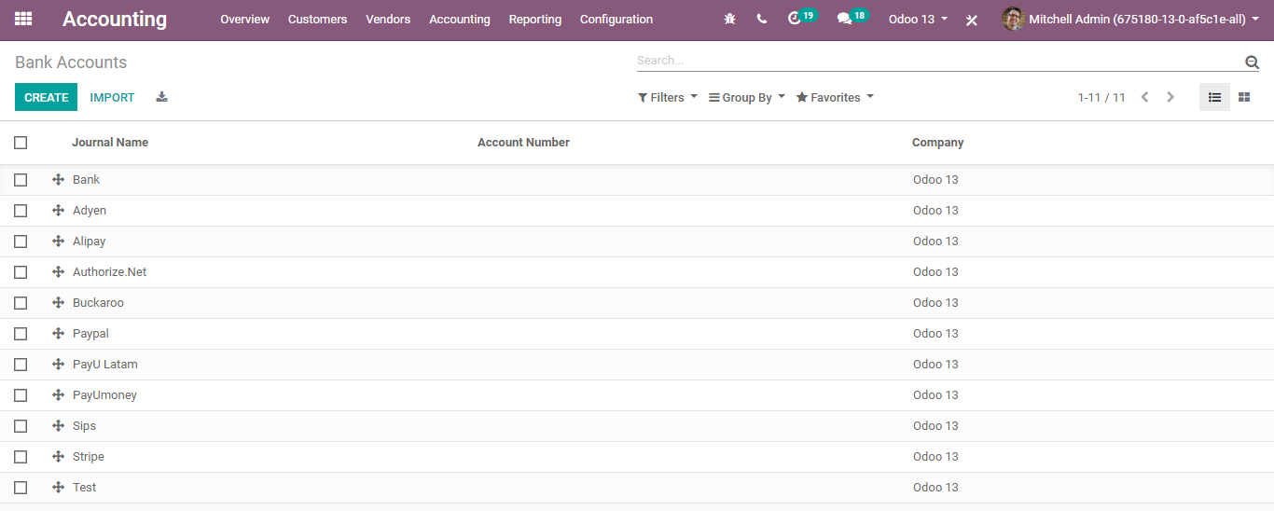Click the tools wrench icon in top bar

(972, 20)
